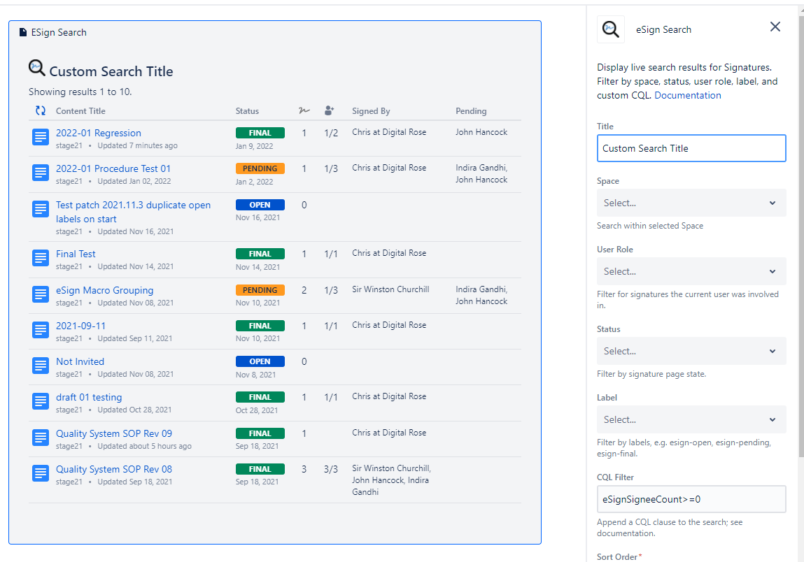Click the signature count column icon
This screenshot has width=804, height=562.
(304, 110)
